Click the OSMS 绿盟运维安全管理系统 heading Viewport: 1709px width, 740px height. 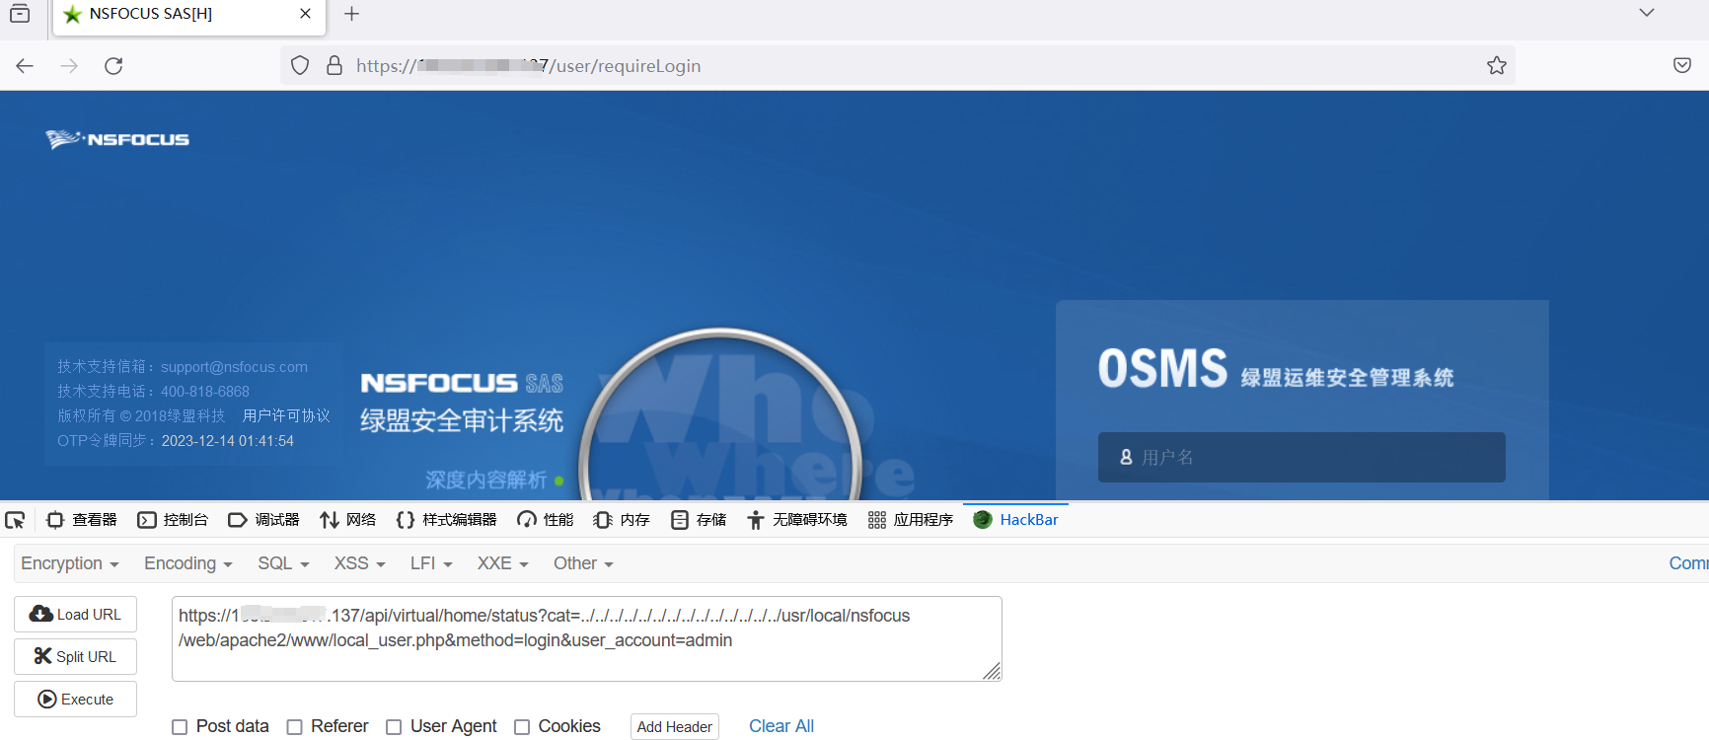click(1276, 369)
